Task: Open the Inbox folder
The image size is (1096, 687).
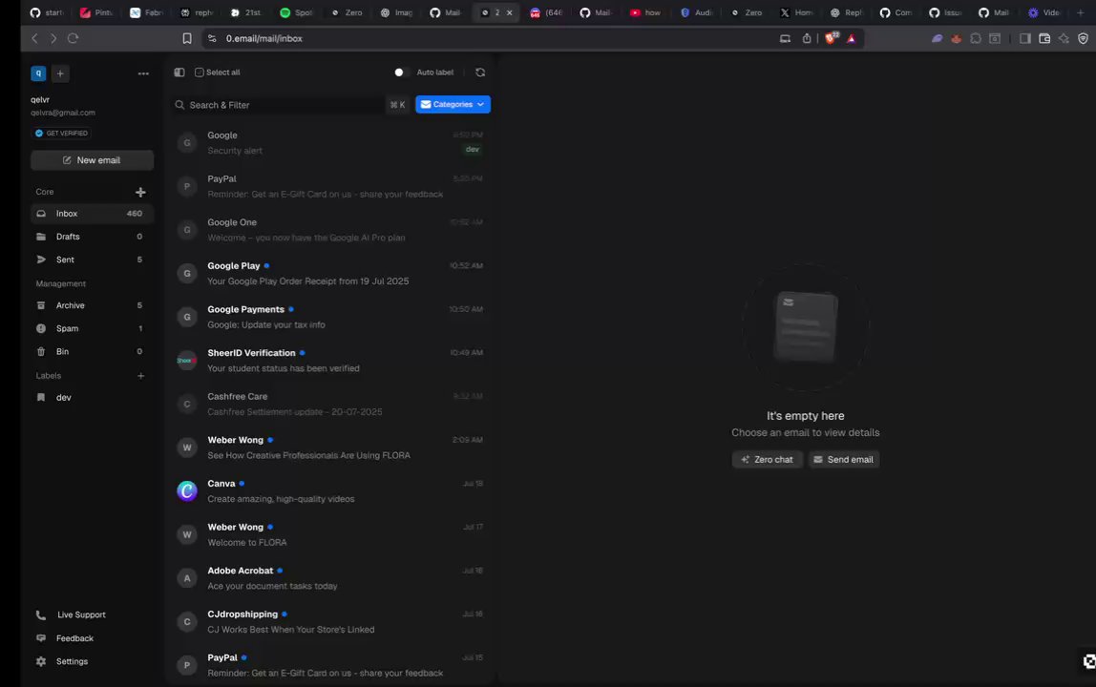Action: (x=93, y=213)
